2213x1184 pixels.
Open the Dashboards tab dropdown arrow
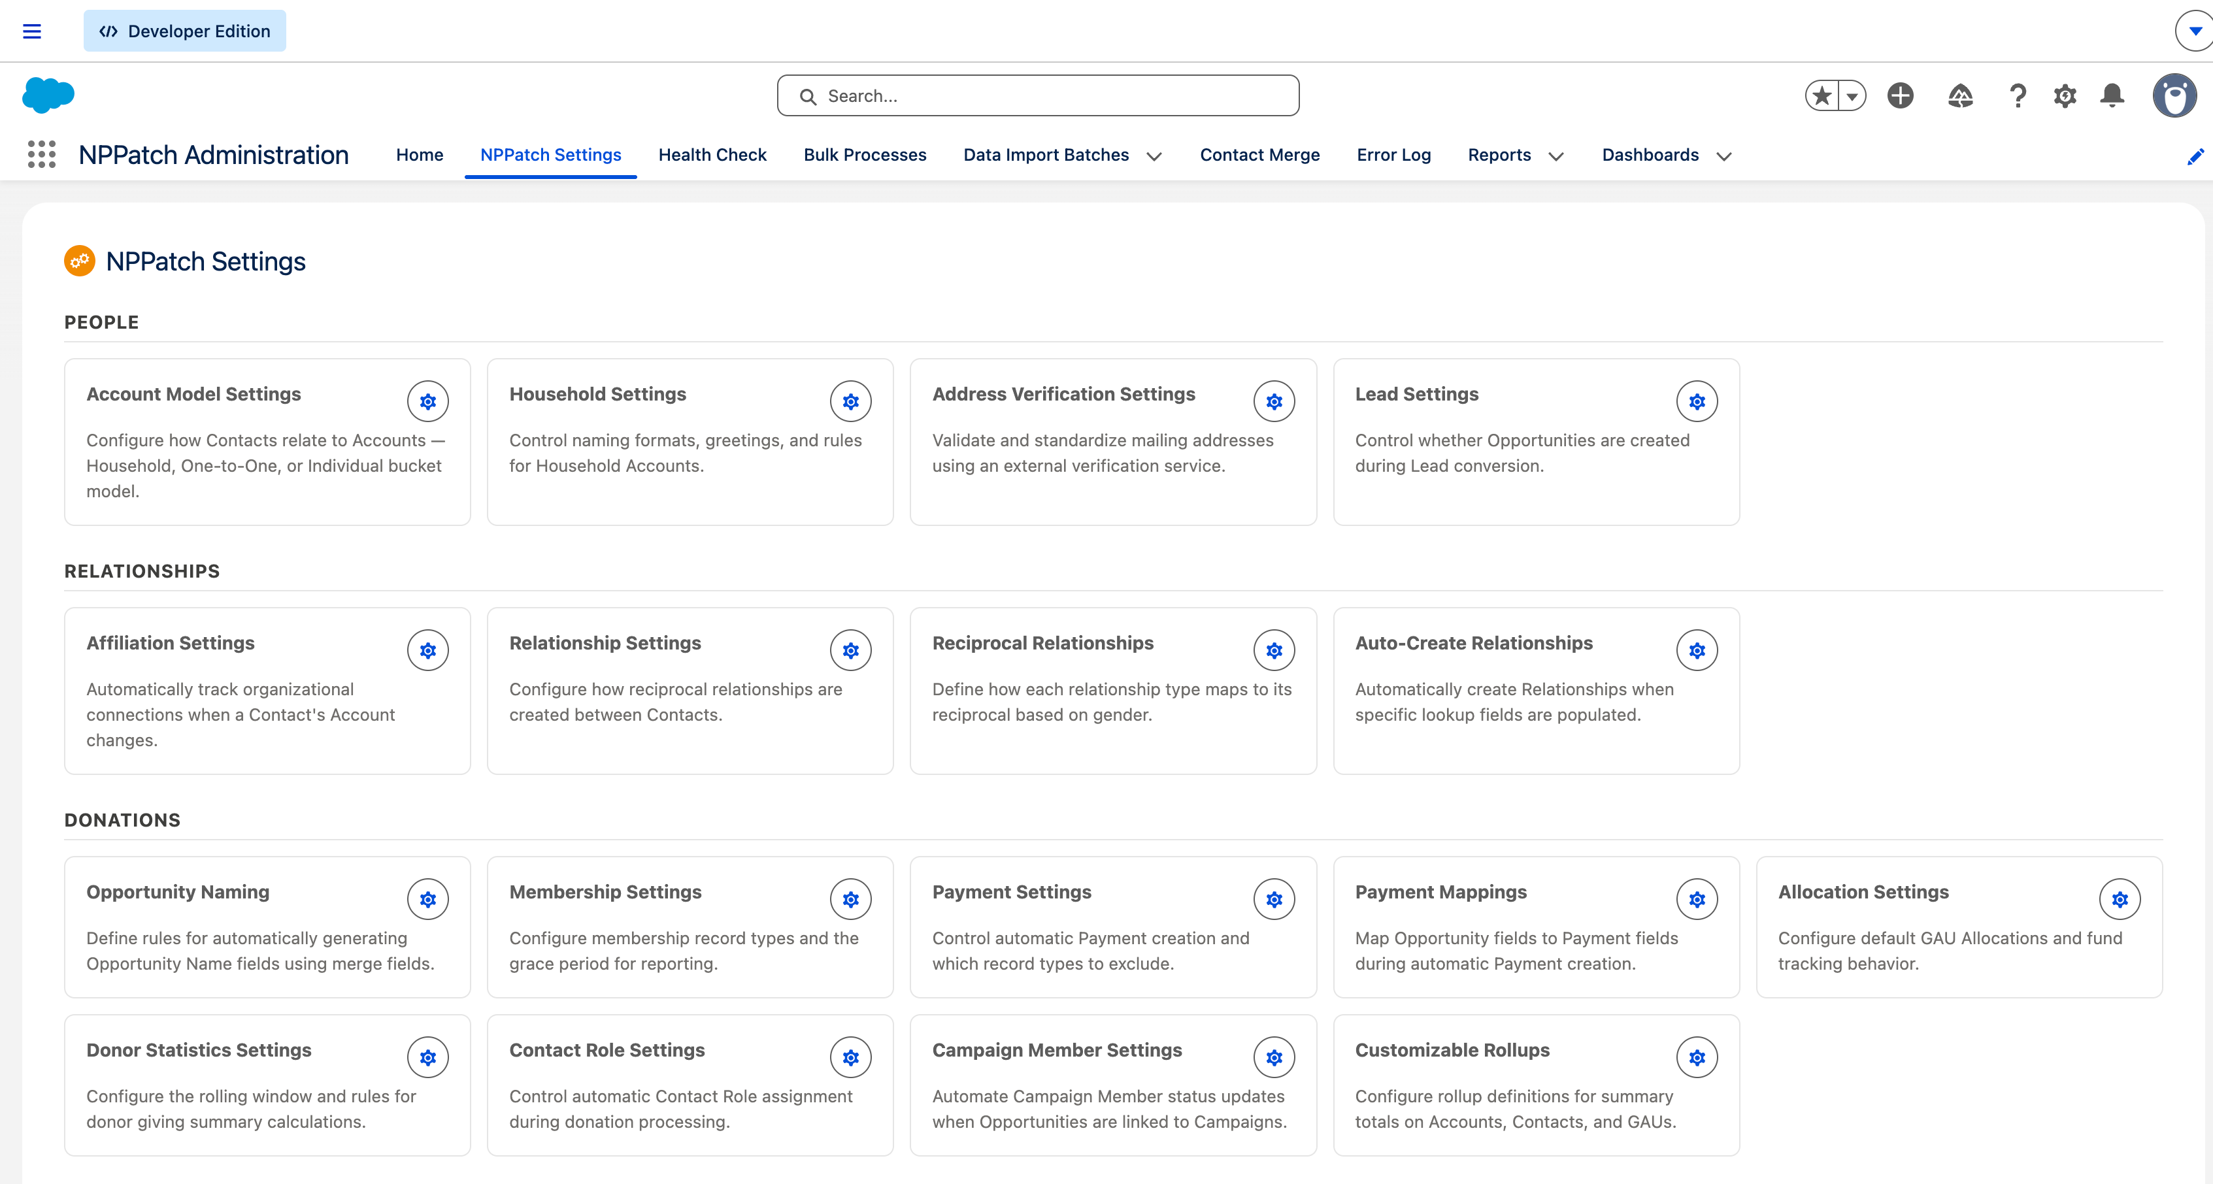1724,156
